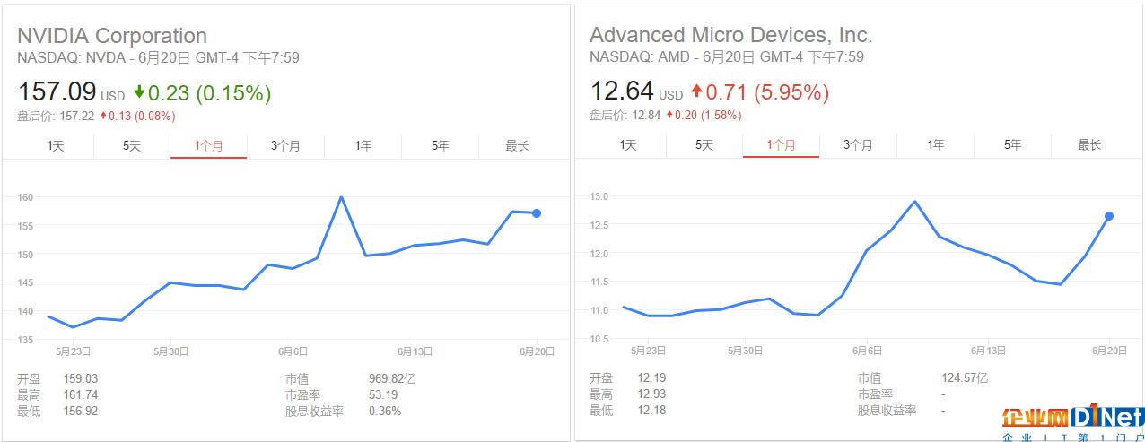Select the 3个月 tab on NVIDIA card
This screenshot has width=1145, height=442.
[x=285, y=145]
